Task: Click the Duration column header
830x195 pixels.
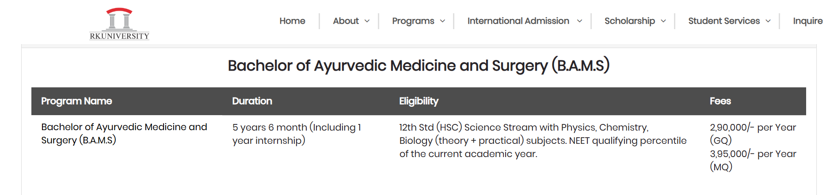Action: (252, 101)
